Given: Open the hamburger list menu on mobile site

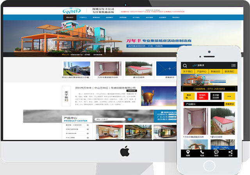Looking at the screenshot, I should [x=234, y=65].
